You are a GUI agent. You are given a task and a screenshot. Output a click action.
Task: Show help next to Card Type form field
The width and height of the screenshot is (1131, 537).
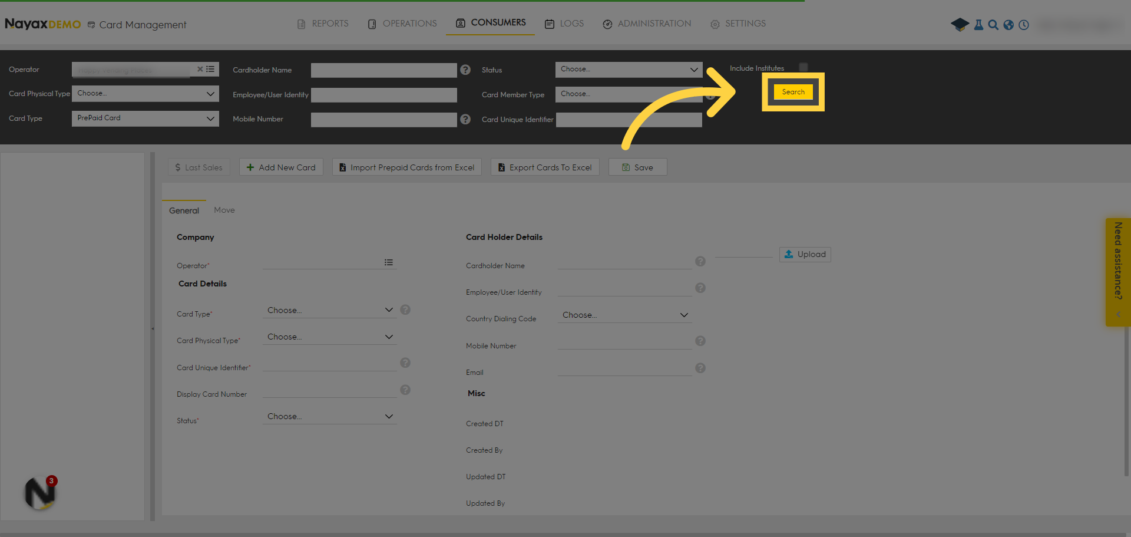[x=405, y=309]
